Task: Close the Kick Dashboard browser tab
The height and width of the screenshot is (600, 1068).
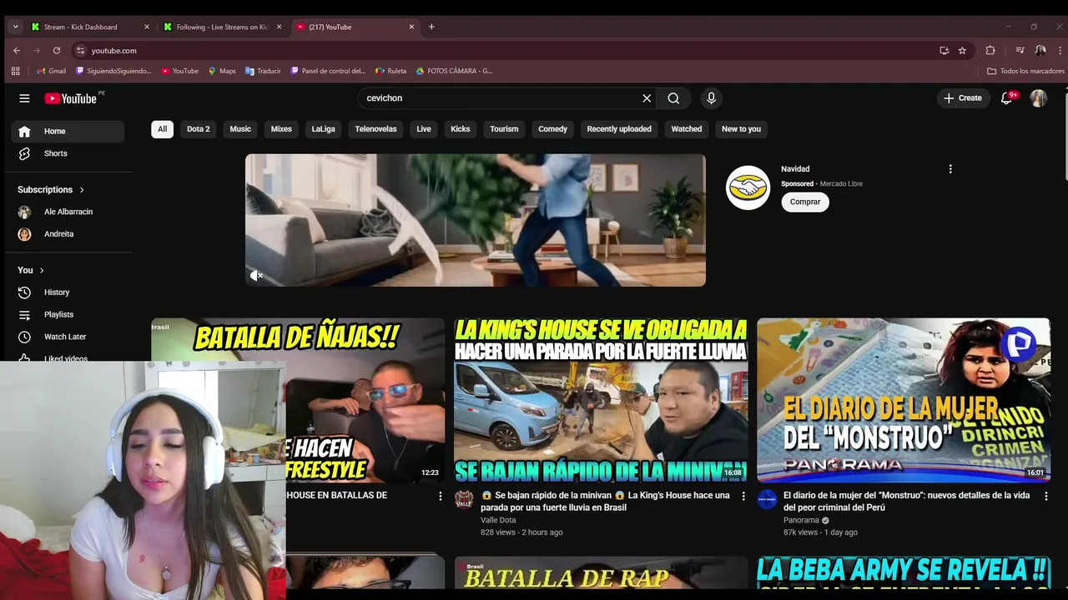Action: (x=147, y=27)
